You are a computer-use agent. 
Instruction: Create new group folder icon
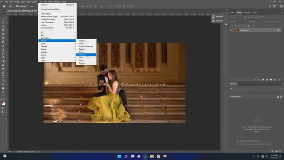tap(271, 80)
